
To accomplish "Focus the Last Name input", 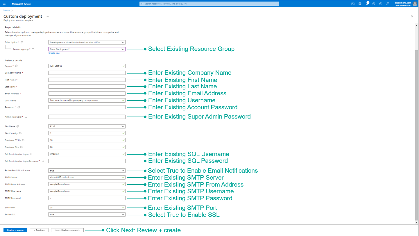I will [87, 87].
